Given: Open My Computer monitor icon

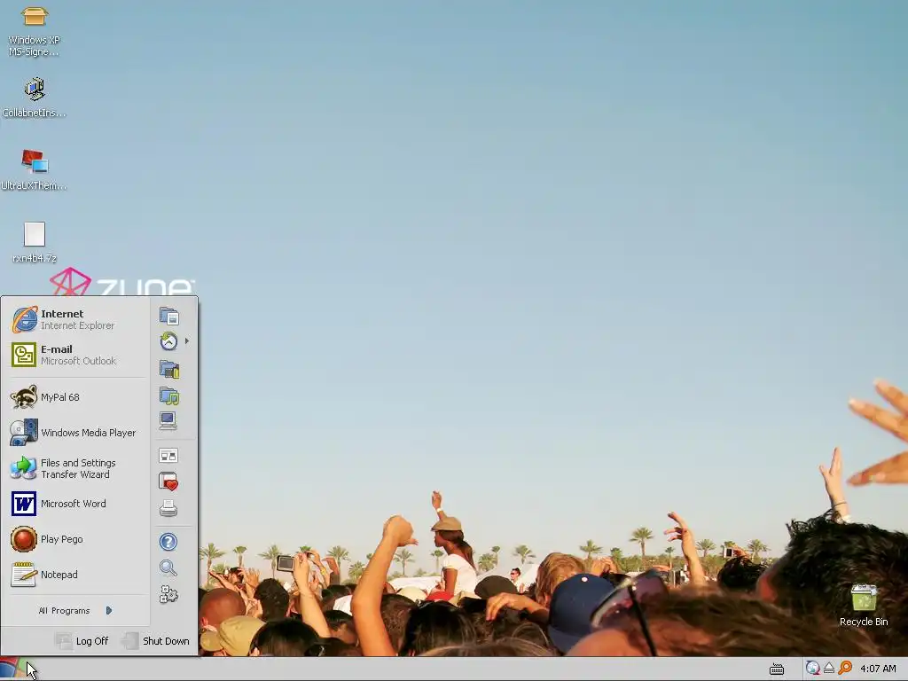Looking at the screenshot, I should click(x=168, y=421).
